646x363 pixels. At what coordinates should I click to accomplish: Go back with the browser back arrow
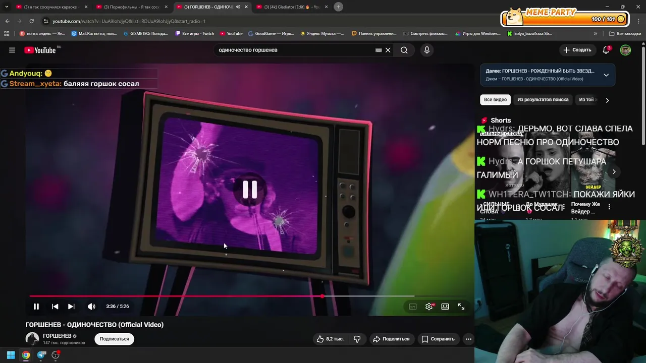click(7, 21)
